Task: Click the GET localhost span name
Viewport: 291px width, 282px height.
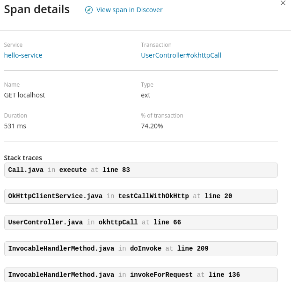Action: coord(24,95)
